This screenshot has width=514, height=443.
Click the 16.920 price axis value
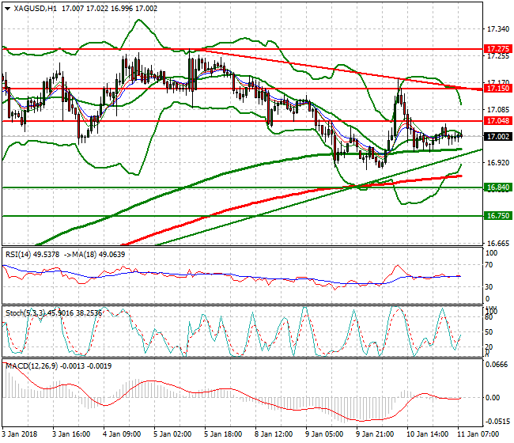click(498, 163)
